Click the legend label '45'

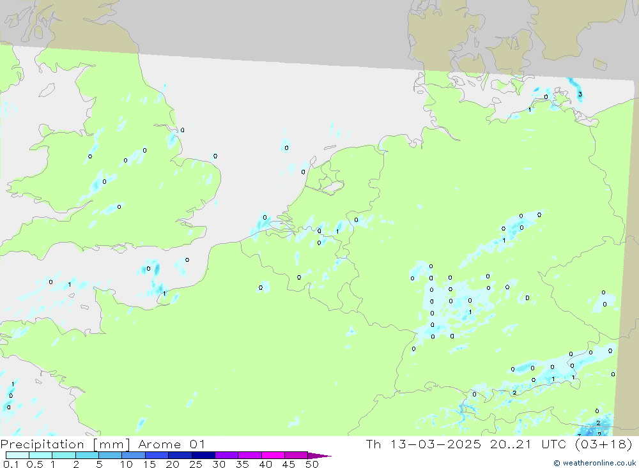coord(289,464)
